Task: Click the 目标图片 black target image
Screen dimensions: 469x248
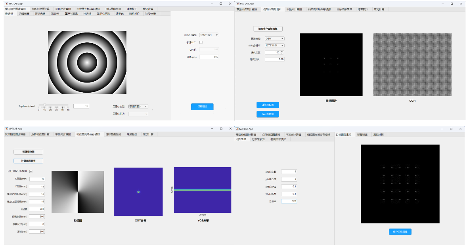Action: pyautogui.click(x=331, y=65)
